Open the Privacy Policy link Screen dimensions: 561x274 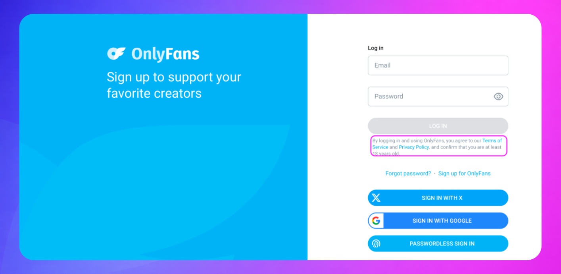tap(413, 147)
